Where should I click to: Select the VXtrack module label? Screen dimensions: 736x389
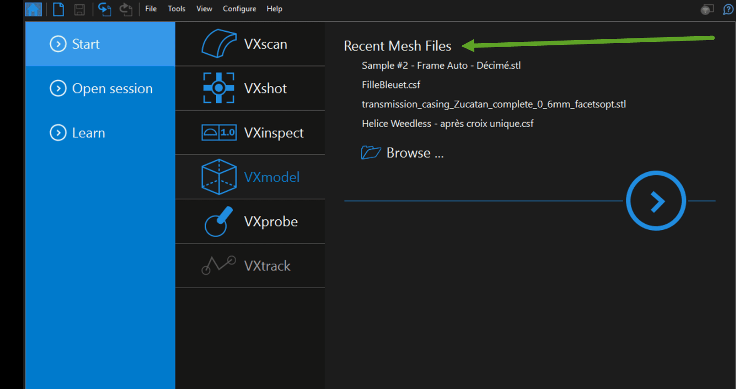(x=267, y=266)
